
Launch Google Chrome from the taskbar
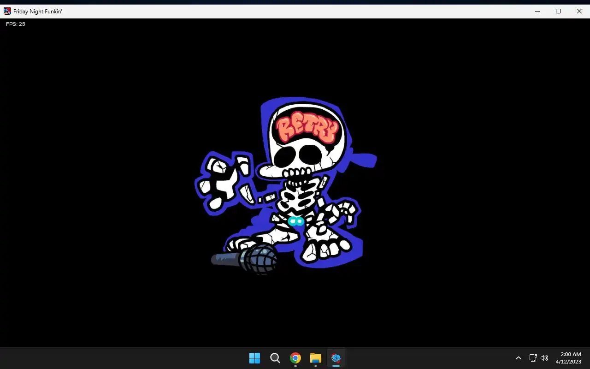295,358
